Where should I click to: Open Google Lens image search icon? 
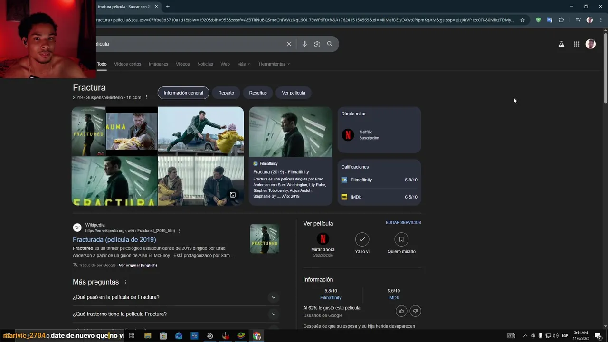pyautogui.click(x=317, y=44)
